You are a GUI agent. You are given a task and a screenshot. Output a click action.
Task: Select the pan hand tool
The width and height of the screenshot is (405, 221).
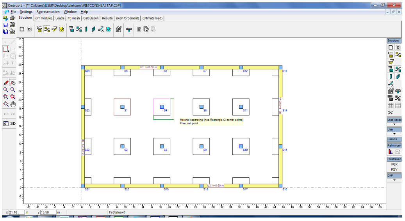pos(12,104)
